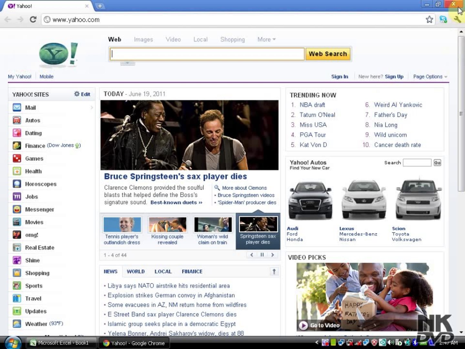This screenshot has width=465, height=349.
Task: Open NBA draft trending topic
Action: [x=312, y=105]
